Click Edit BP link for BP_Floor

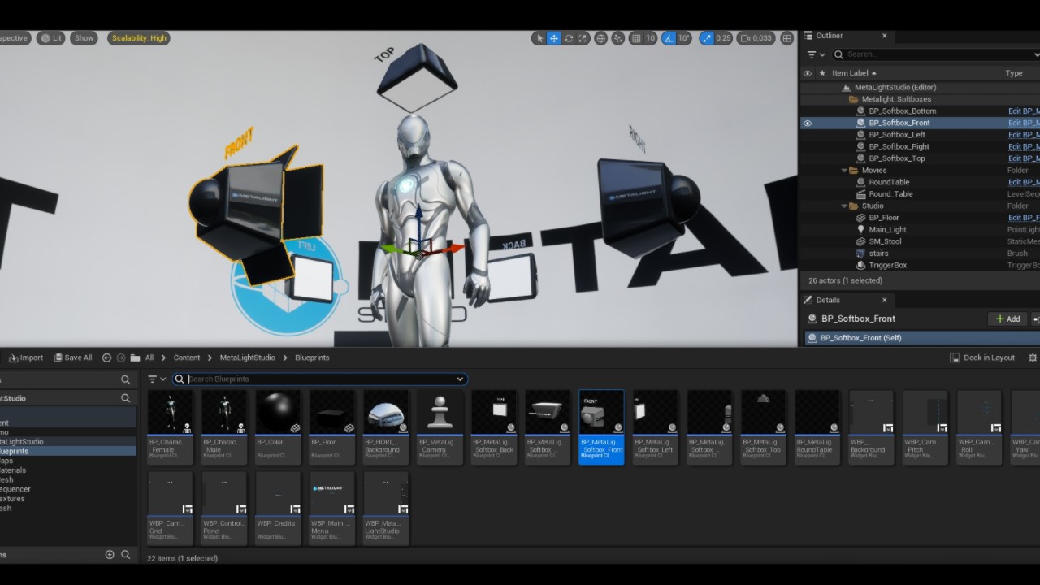[x=1024, y=218]
